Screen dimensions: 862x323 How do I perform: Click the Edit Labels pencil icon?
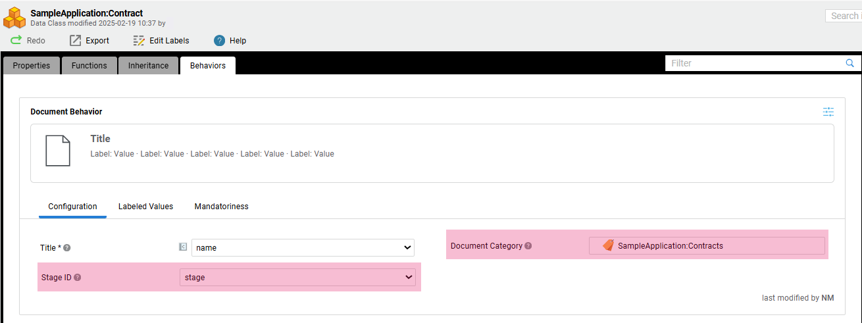click(139, 40)
